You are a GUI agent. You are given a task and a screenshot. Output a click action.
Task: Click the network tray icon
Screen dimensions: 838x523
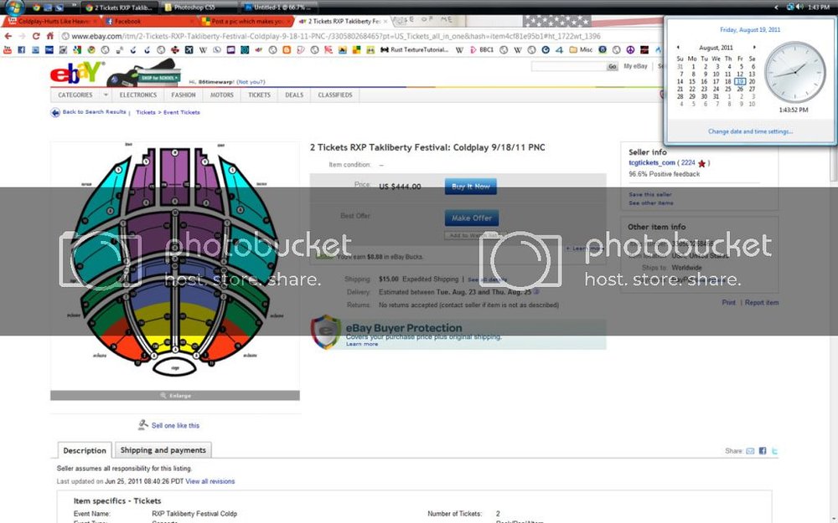(x=790, y=7)
